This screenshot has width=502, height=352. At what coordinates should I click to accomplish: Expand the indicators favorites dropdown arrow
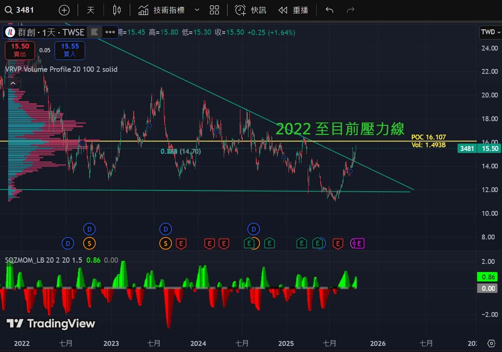click(197, 10)
